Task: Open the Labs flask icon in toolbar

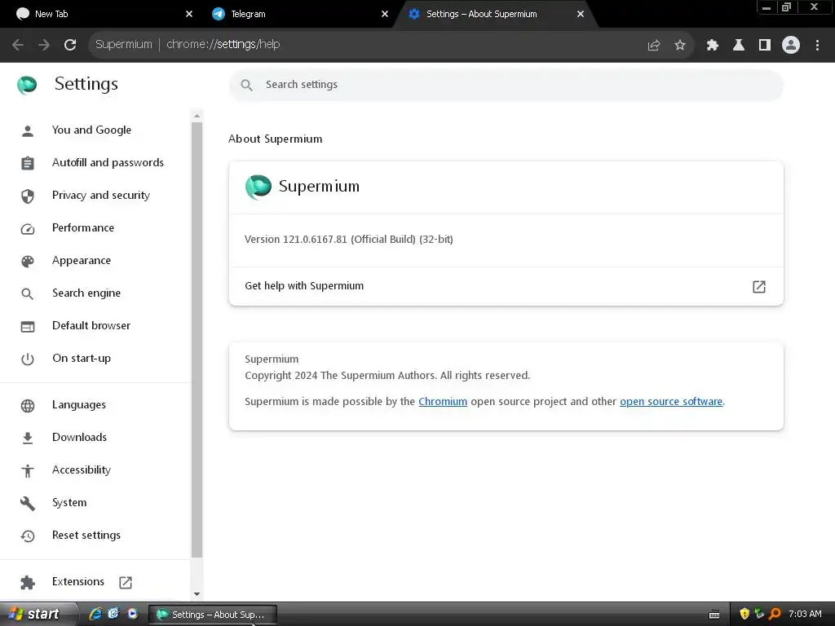Action: [738, 46]
